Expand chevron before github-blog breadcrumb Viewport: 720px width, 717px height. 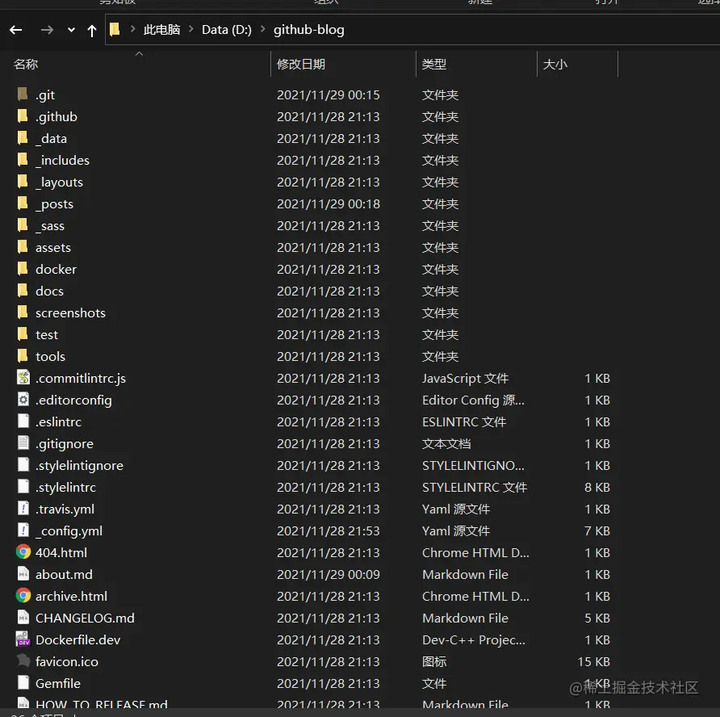[x=262, y=29]
